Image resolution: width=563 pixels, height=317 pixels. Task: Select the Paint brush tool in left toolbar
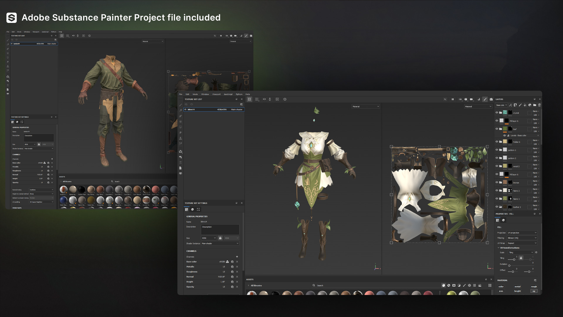tap(181, 105)
